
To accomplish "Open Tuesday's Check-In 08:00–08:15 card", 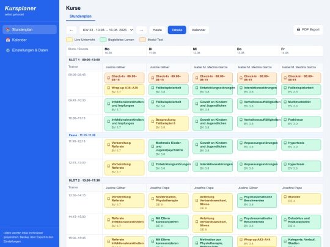I will click(x=169, y=78).
